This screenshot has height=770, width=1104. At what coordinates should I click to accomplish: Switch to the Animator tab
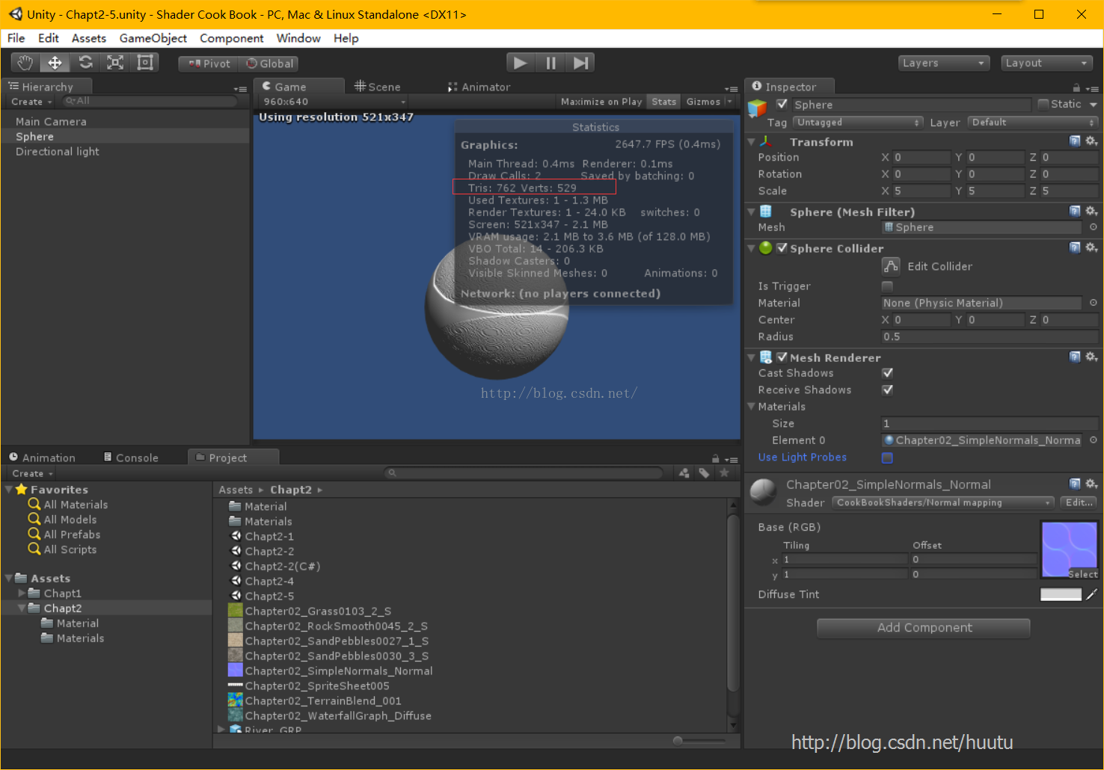click(479, 87)
